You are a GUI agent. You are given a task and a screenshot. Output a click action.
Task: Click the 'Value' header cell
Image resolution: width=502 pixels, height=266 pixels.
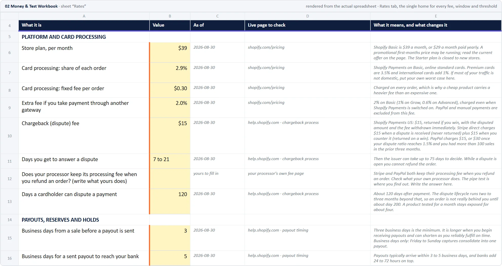[170, 25]
